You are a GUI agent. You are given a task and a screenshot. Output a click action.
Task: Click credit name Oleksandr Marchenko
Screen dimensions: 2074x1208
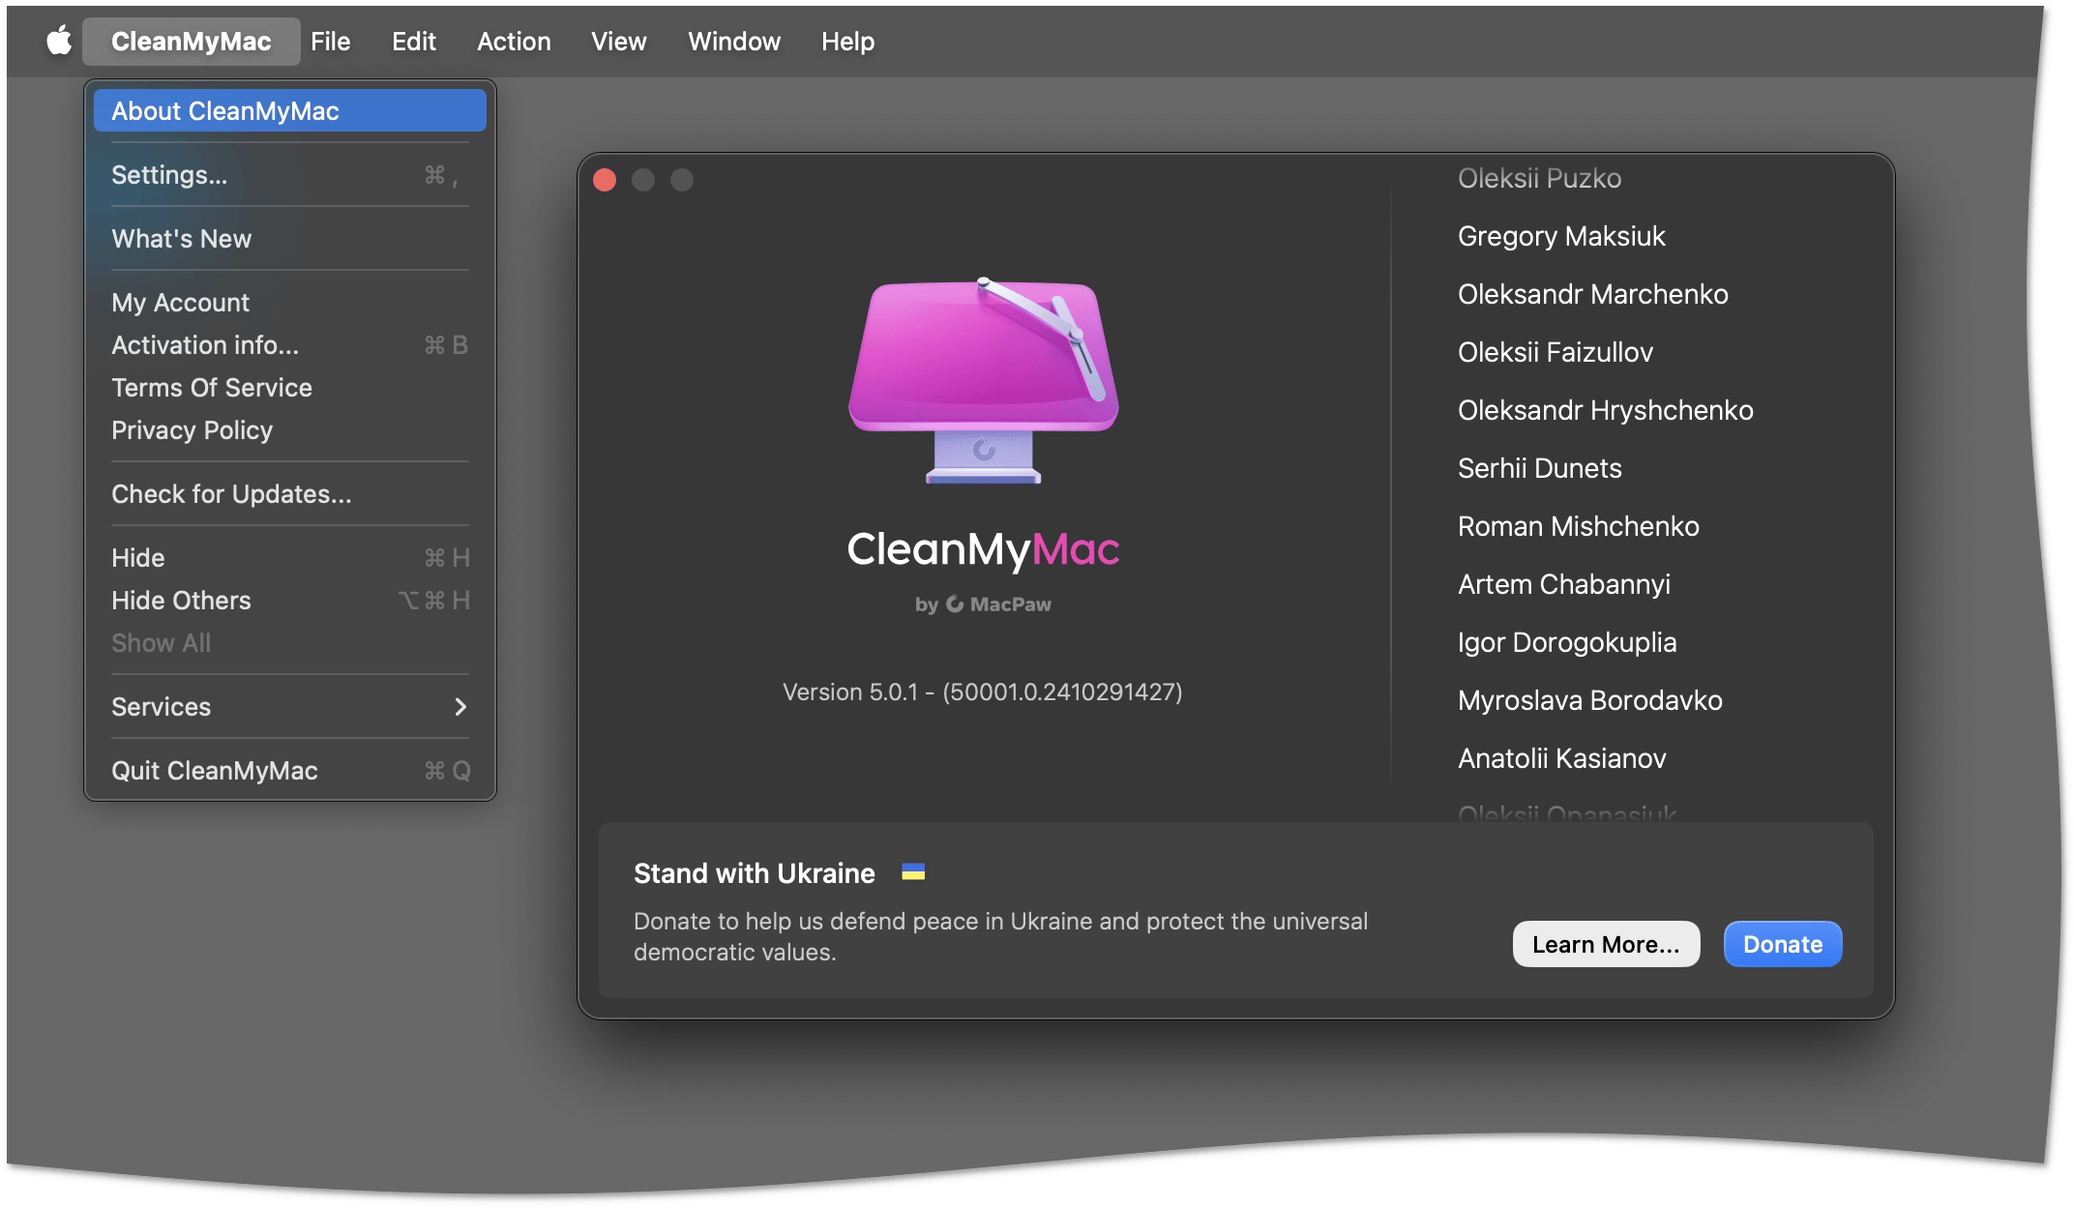click(x=1592, y=294)
